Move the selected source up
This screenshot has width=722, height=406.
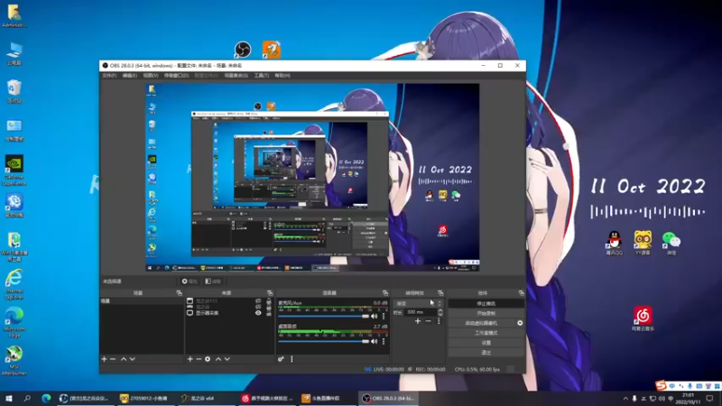point(218,359)
